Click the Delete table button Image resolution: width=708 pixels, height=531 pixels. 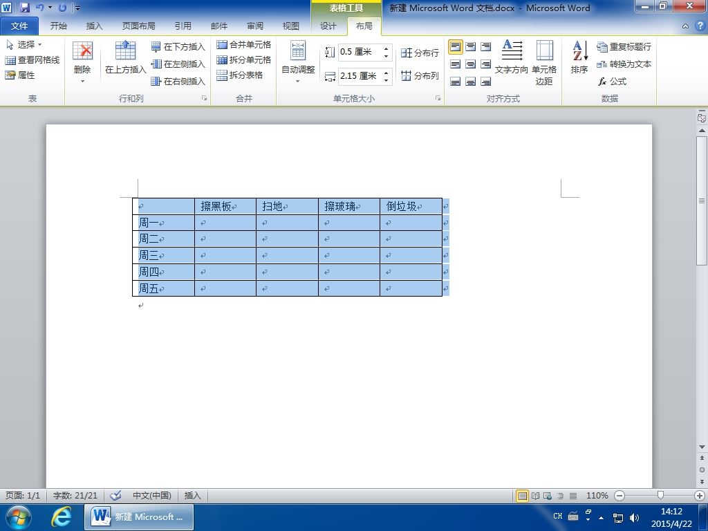point(82,57)
